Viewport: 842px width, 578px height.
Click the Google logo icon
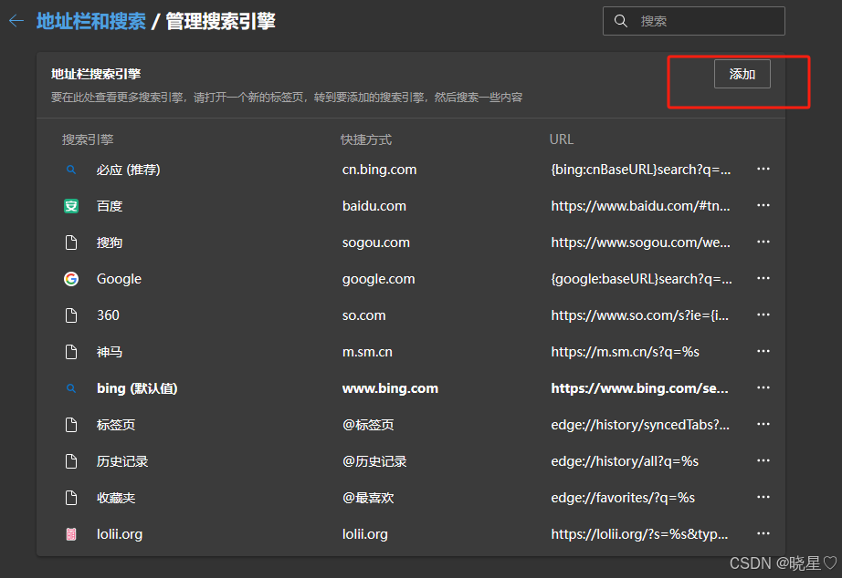[x=71, y=279]
